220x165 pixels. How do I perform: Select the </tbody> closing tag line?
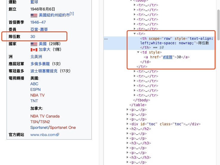pyautogui.click(x=141, y=100)
